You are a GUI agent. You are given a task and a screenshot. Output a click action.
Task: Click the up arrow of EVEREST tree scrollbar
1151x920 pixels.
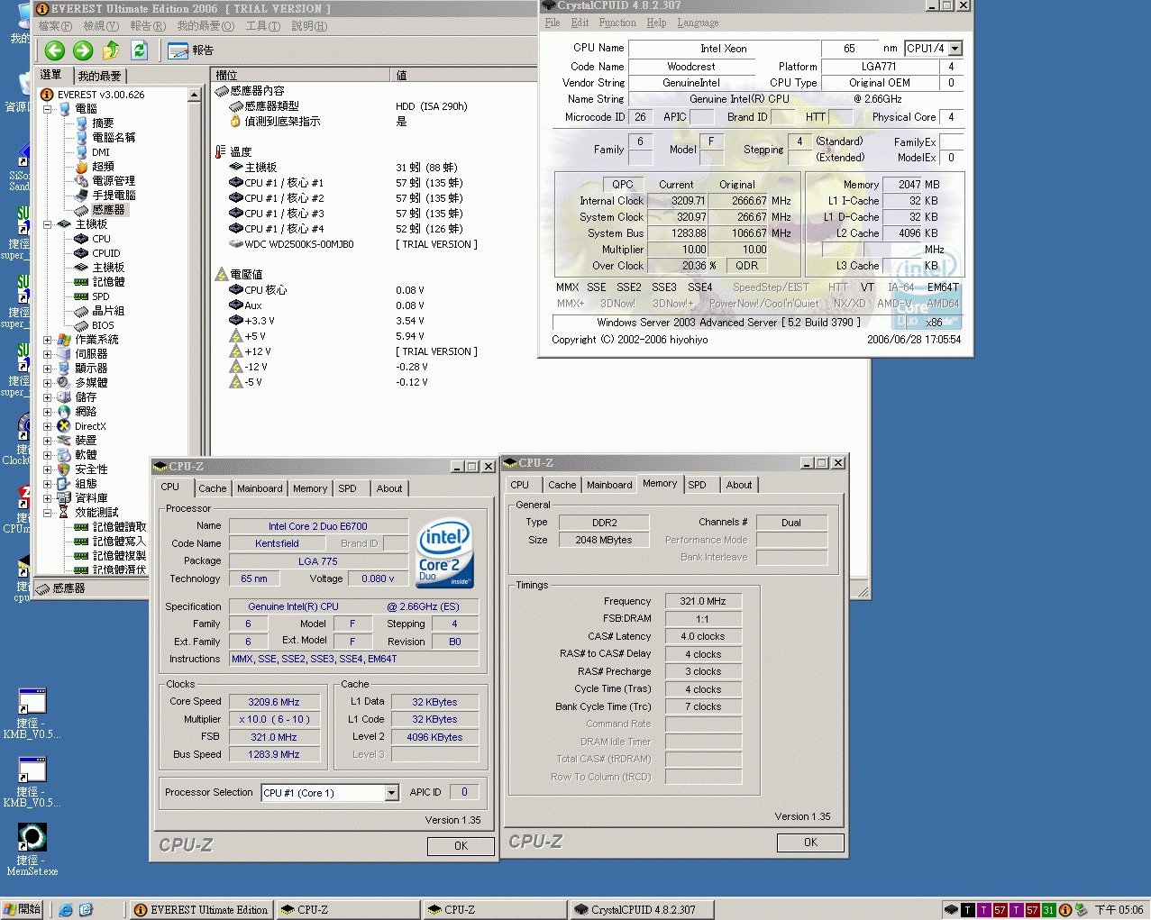coord(194,95)
